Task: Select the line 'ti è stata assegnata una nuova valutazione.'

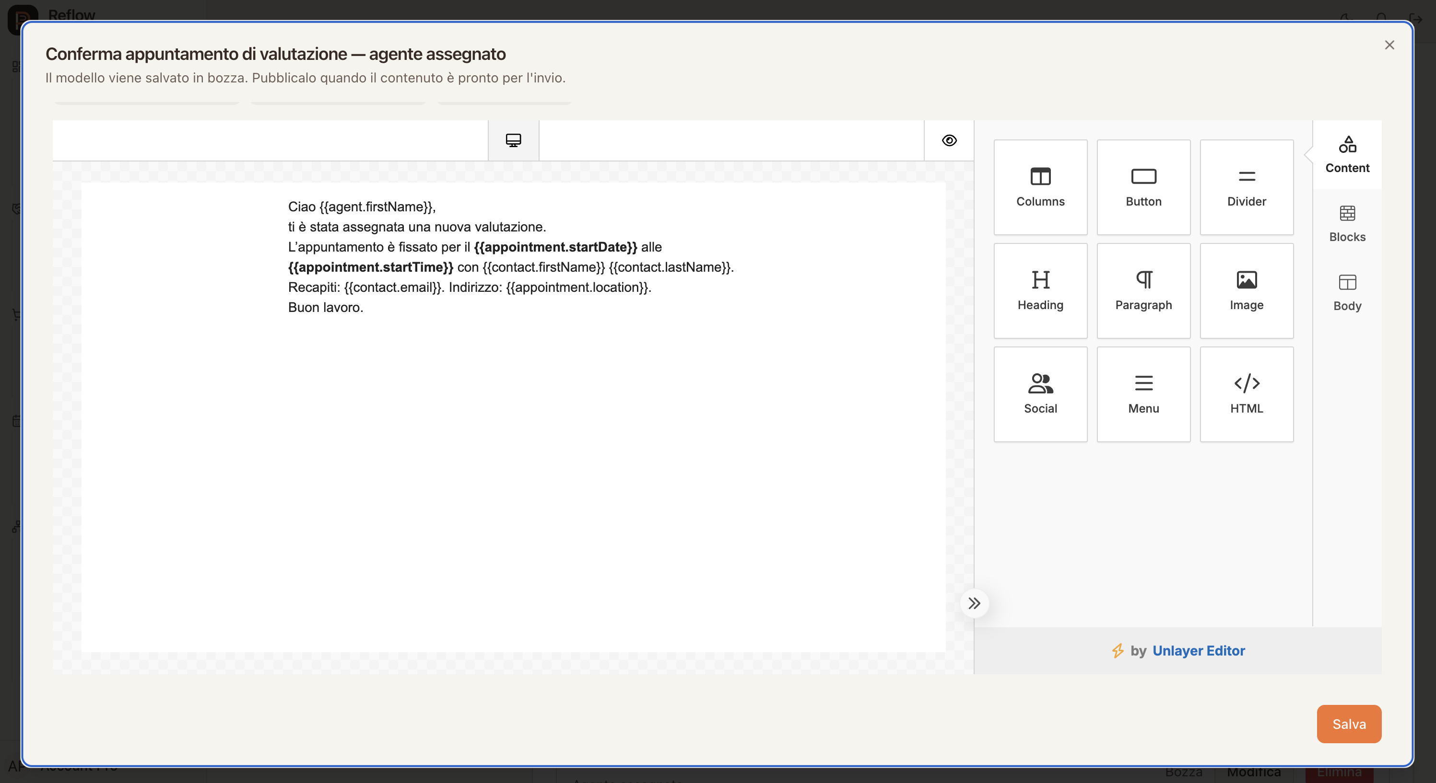Action: click(x=417, y=227)
